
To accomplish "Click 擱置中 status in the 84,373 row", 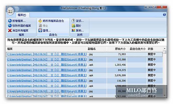I will [x=152, y=70].
